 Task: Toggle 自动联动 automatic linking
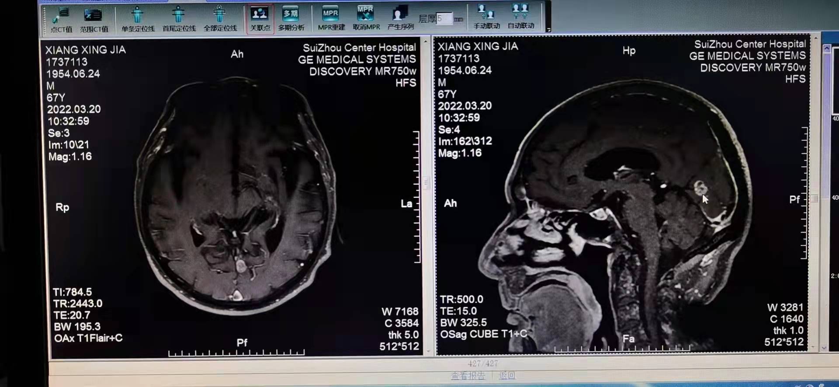(520, 17)
